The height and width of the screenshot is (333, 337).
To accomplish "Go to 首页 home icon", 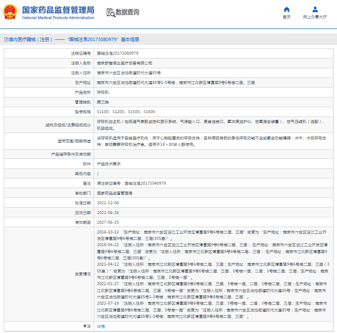I will tap(287, 9).
